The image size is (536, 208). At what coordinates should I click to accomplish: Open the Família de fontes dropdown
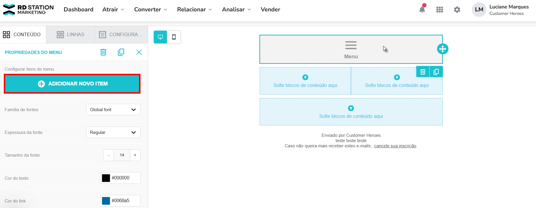pyautogui.click(x=113, y=110)
